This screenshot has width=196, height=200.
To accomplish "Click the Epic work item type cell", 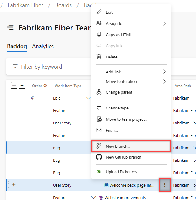I will click(x=56, y=98).
